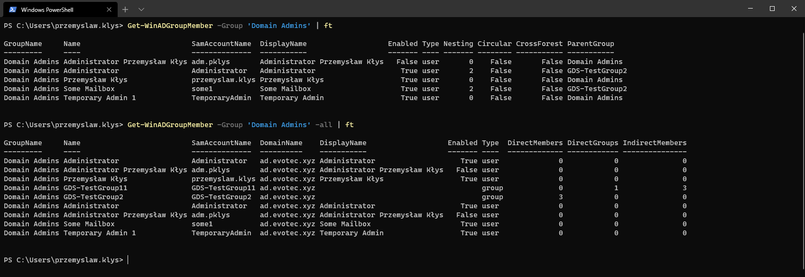
Task: Click the PowerShell icon in the tab
Action: 13,9
